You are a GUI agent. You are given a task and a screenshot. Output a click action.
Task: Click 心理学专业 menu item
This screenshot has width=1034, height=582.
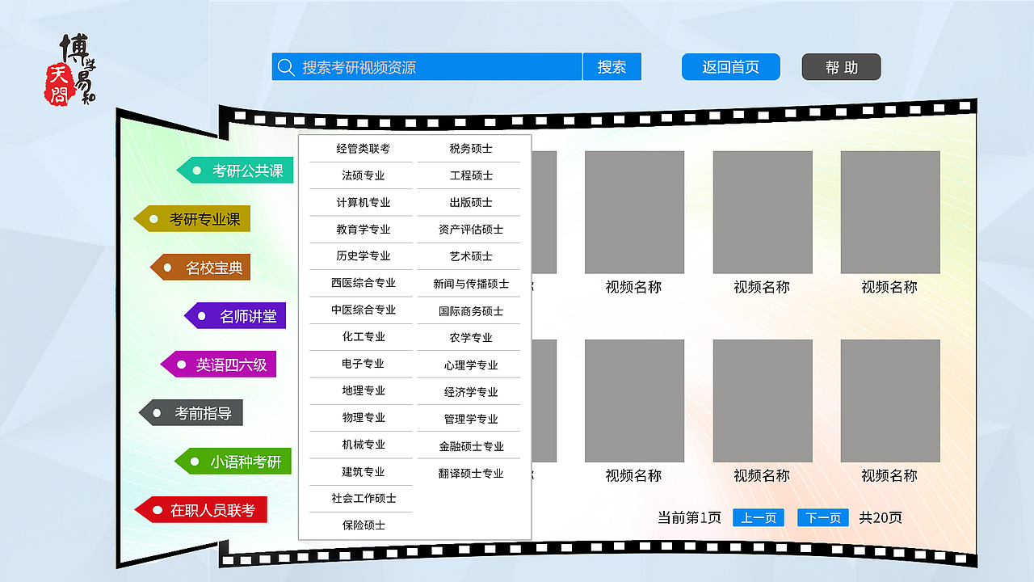(471, 365)
